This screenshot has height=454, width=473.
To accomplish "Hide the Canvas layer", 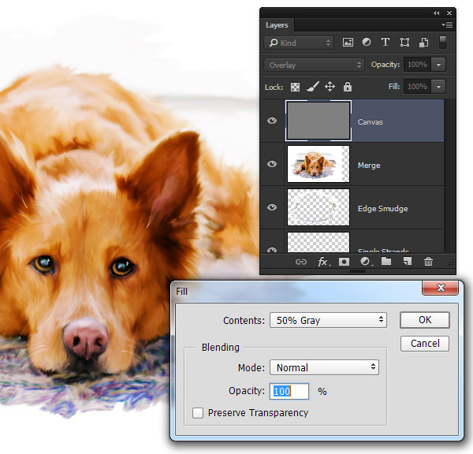I will tap(272, 121).
